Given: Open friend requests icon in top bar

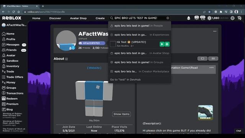Looking at the screenshot, I should [203, 18].
